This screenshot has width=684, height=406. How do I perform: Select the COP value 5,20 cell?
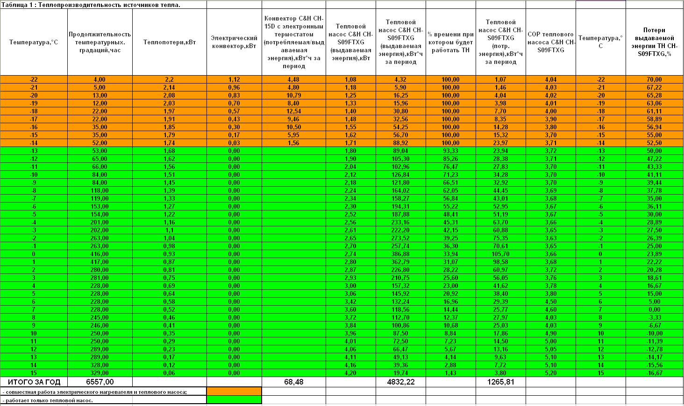[551, 373]
